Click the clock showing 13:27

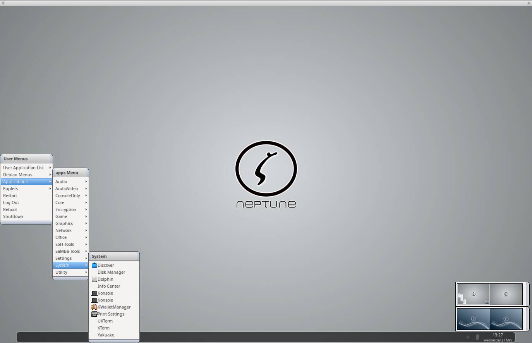[498, 335]
